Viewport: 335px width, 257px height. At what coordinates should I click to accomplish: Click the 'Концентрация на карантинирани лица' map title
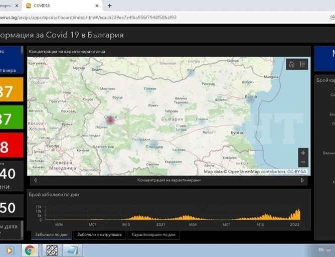click(67, 51)
